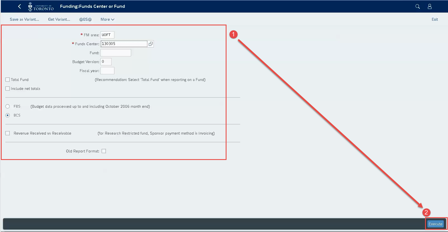Click Exit in the toolbar
Image resolution: width=448 pixels, height=232 pixels.
[435, 19]
